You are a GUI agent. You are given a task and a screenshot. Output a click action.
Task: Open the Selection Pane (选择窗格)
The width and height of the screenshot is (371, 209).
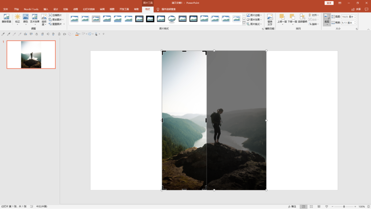(x=302, y=19)
